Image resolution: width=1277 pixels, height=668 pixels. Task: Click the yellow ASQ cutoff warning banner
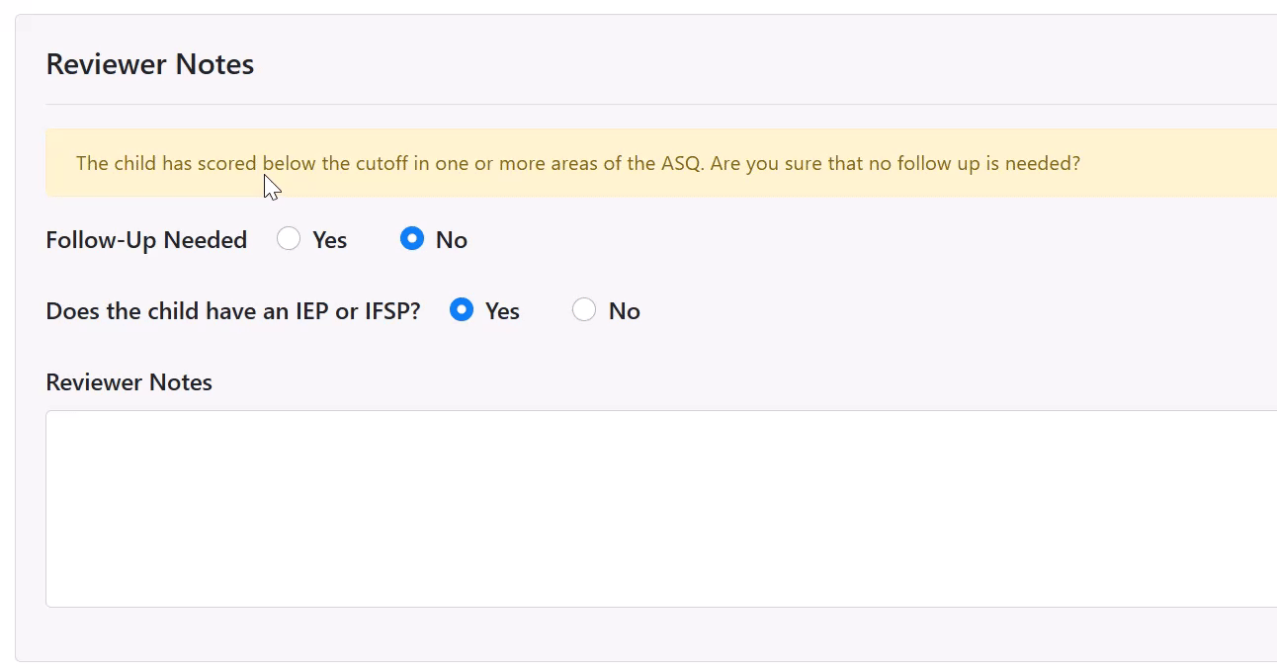click(661, 163)
